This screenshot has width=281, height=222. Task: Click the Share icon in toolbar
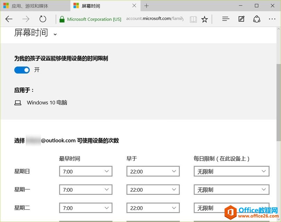coord(257,19)
